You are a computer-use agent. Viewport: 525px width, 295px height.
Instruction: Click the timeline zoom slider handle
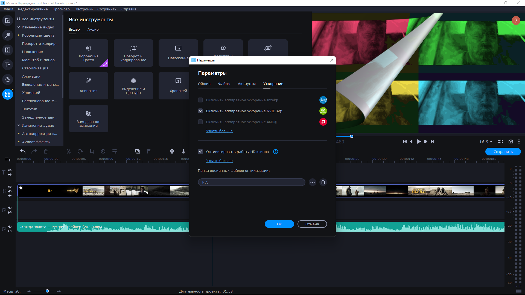point(47,291)
